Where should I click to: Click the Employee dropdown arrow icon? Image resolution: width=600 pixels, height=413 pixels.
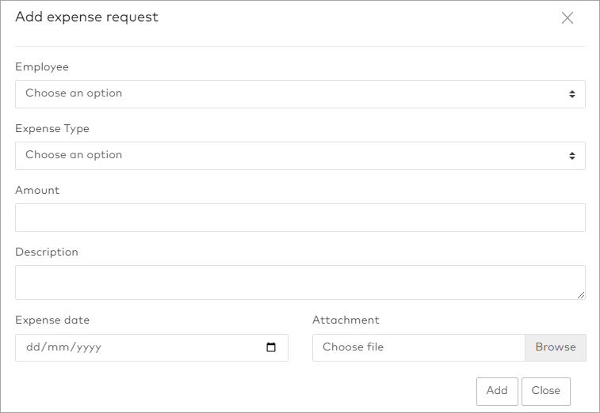571,94
